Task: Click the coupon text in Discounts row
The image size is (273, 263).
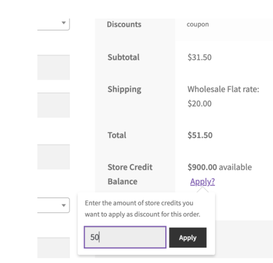Action: 198,25
